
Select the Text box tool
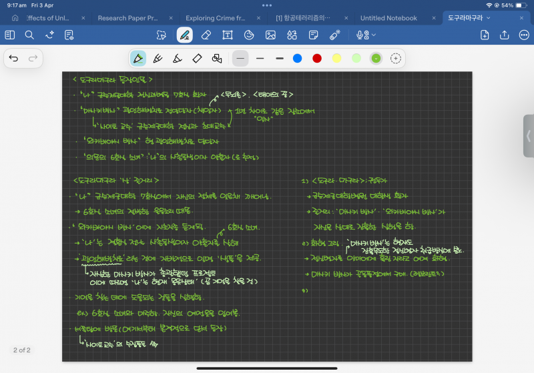click(x=228, y=35)
